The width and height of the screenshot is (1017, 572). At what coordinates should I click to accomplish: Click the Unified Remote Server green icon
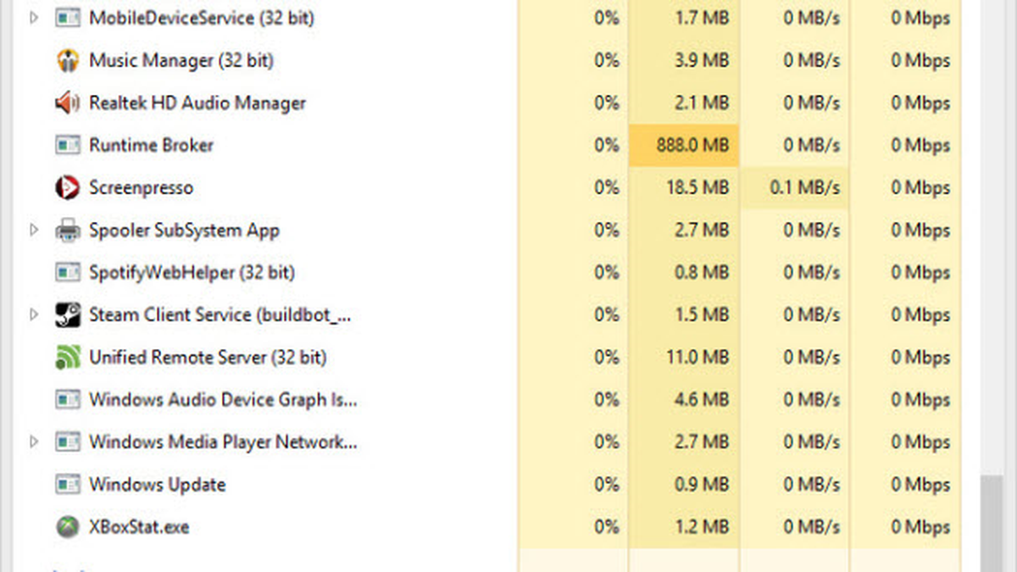pos(67,357)
